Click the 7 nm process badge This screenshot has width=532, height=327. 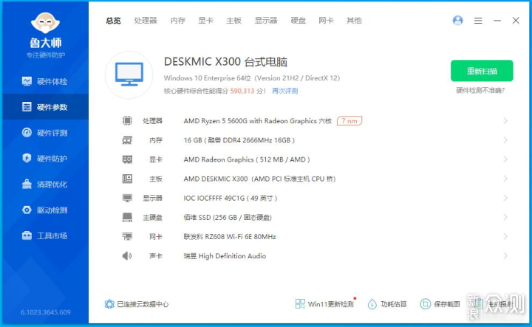(x=349, y=121)
